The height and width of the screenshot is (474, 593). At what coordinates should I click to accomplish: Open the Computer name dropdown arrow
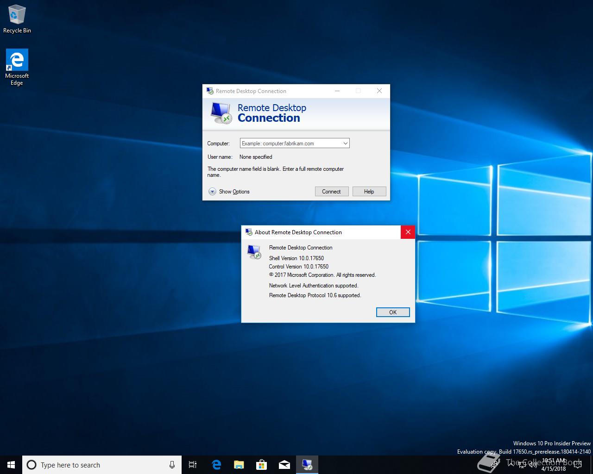345,143
